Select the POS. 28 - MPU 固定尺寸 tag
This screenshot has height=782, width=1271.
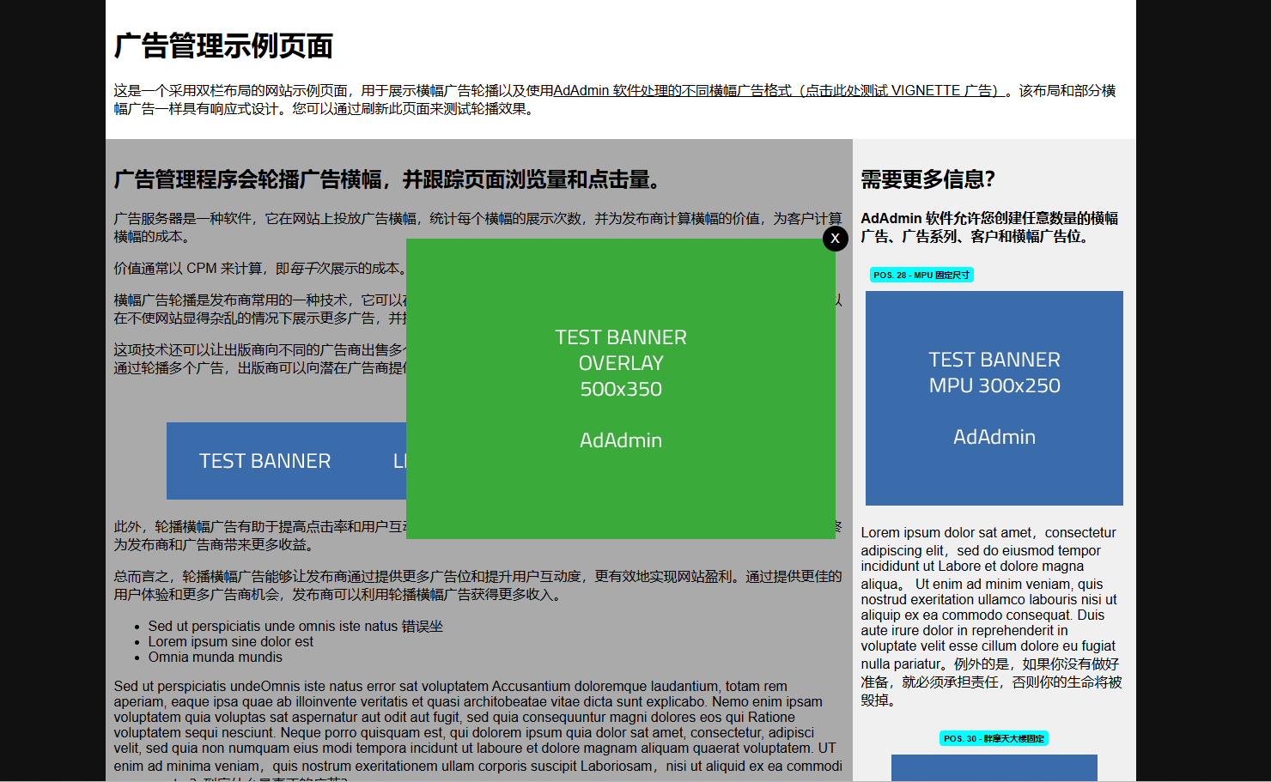point(921,275)
